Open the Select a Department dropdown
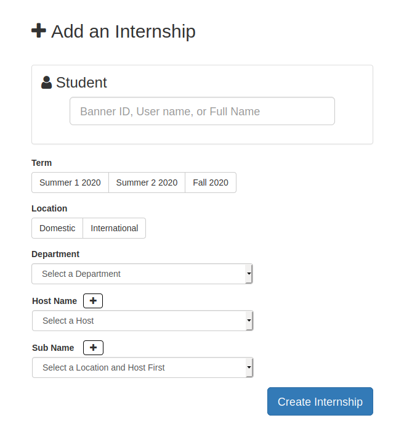The width and height of the screenshot is (404, 439). coord(142,274)
